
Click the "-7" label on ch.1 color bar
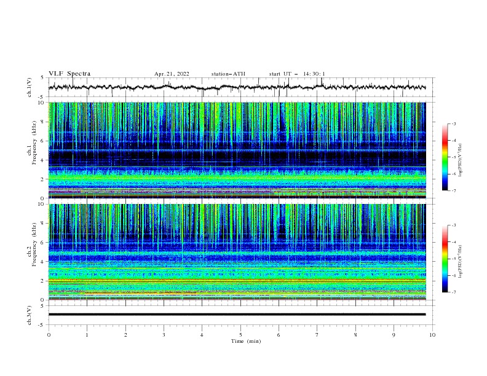click(x=453, y=190)
